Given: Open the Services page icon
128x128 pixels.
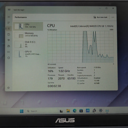Looking at the screenshot, I should [9, 58].
